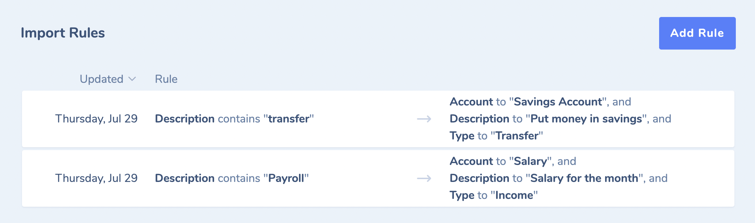The image size is (755, 223).
Task: Click "contains" in the transfer rule condition
Action: [x=239, y=119]
